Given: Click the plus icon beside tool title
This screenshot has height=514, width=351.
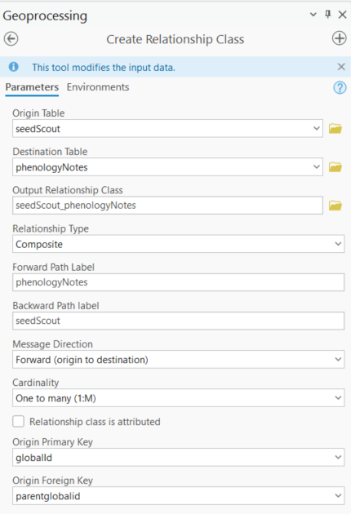Looking at the screenshot, I should [x=339, y=38].
